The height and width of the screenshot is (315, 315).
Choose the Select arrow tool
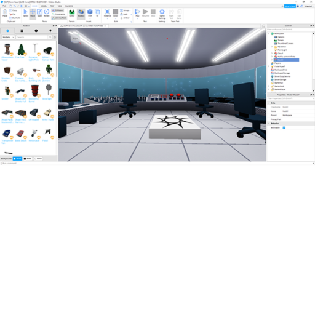point(26,13)
